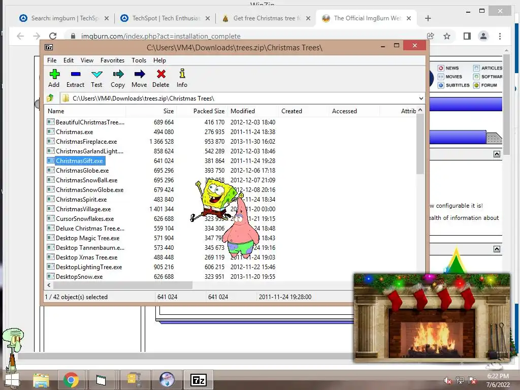
Task: Open the Tools menu
Action: (x=139, y=60)
